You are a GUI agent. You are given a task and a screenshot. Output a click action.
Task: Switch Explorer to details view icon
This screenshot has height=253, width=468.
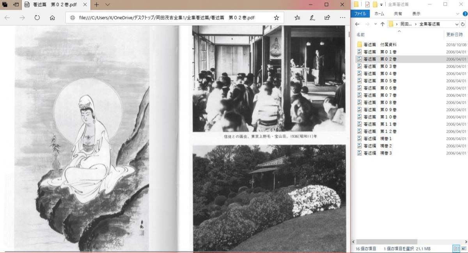456,249
